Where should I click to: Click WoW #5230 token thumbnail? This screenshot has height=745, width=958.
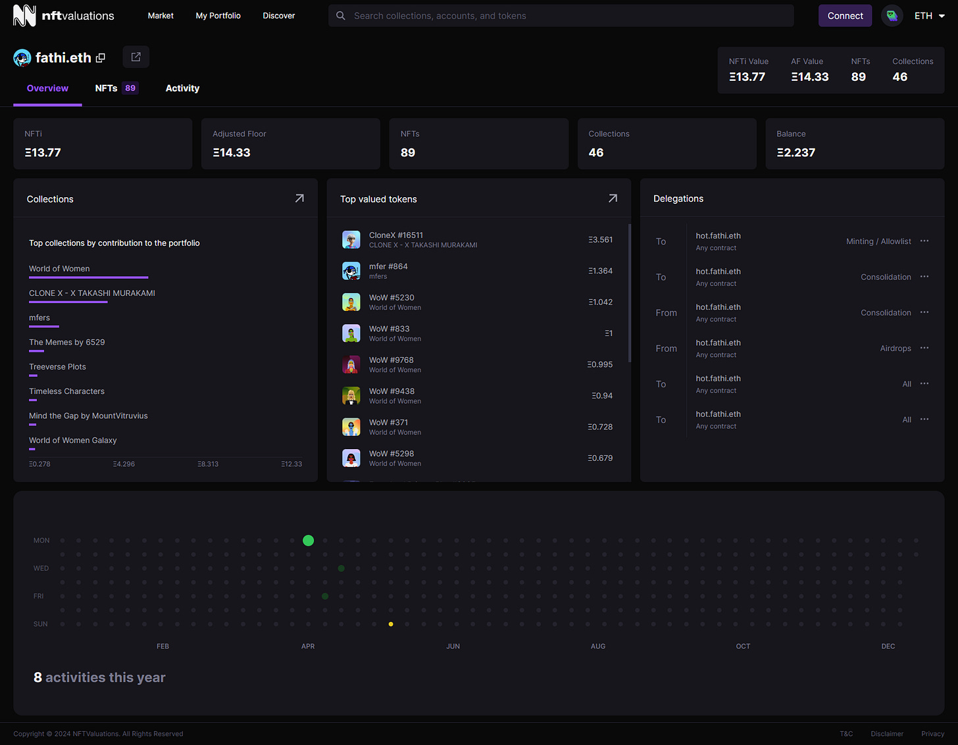pyautogui.click(x=351, y=302)
